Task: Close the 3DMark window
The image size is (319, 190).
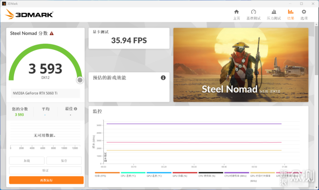Action: tap(313, 4)
